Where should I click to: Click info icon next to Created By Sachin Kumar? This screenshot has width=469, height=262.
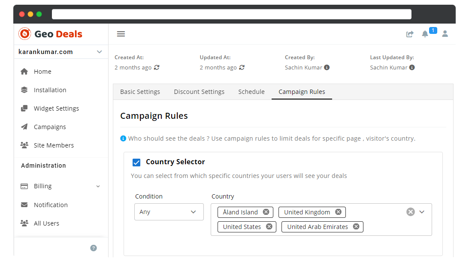[327, 67]
